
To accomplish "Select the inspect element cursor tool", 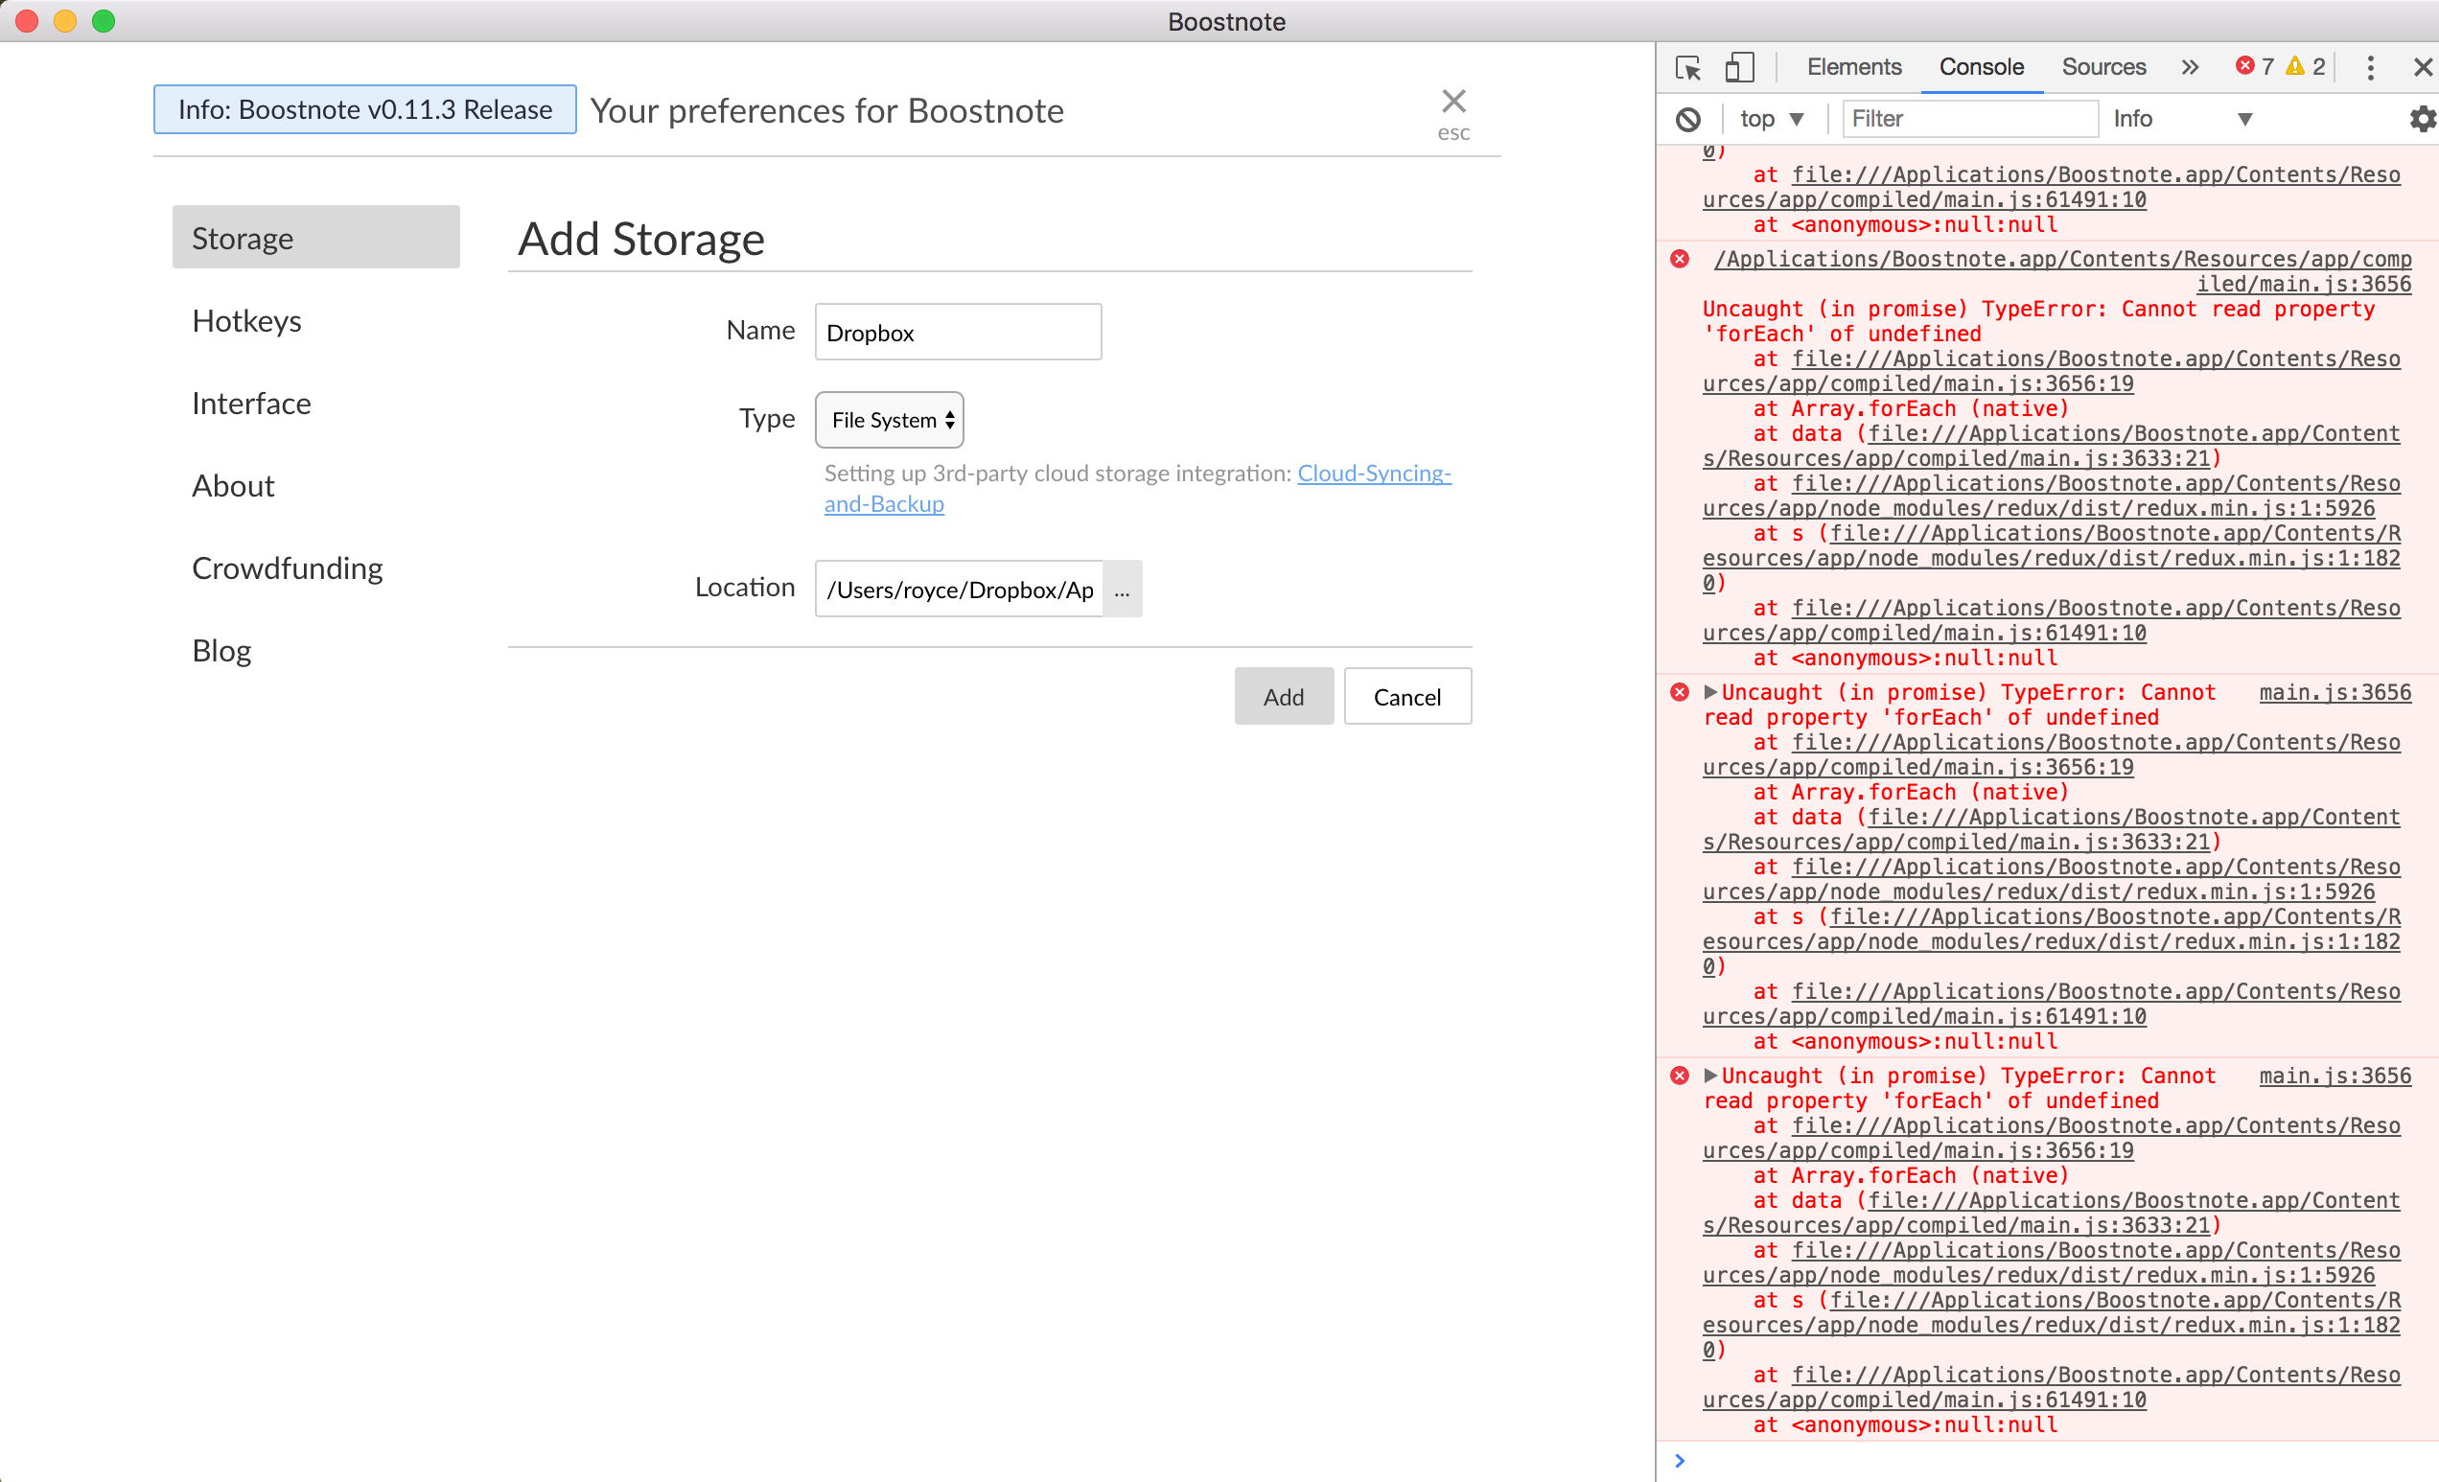I will (1689, 66).
